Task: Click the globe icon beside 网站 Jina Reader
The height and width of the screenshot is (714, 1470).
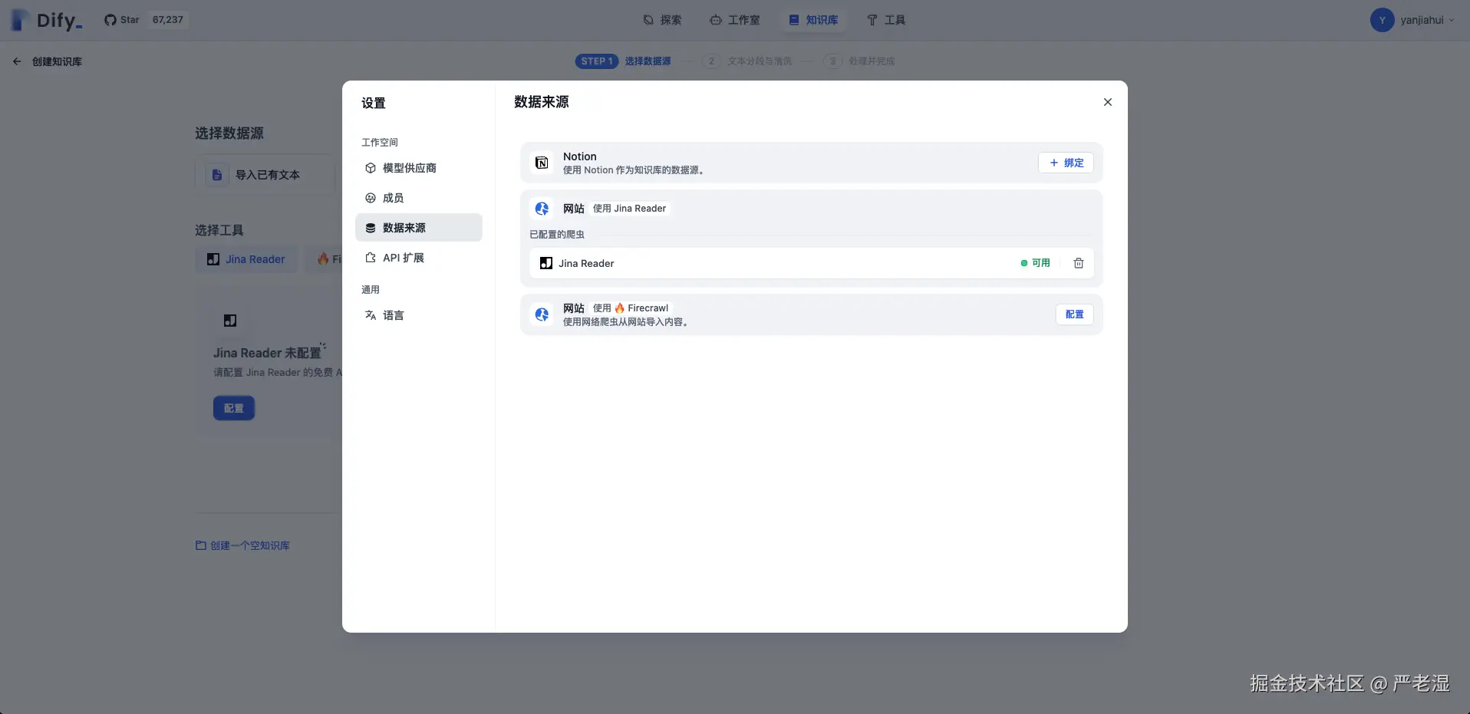Action: [542, 209]
